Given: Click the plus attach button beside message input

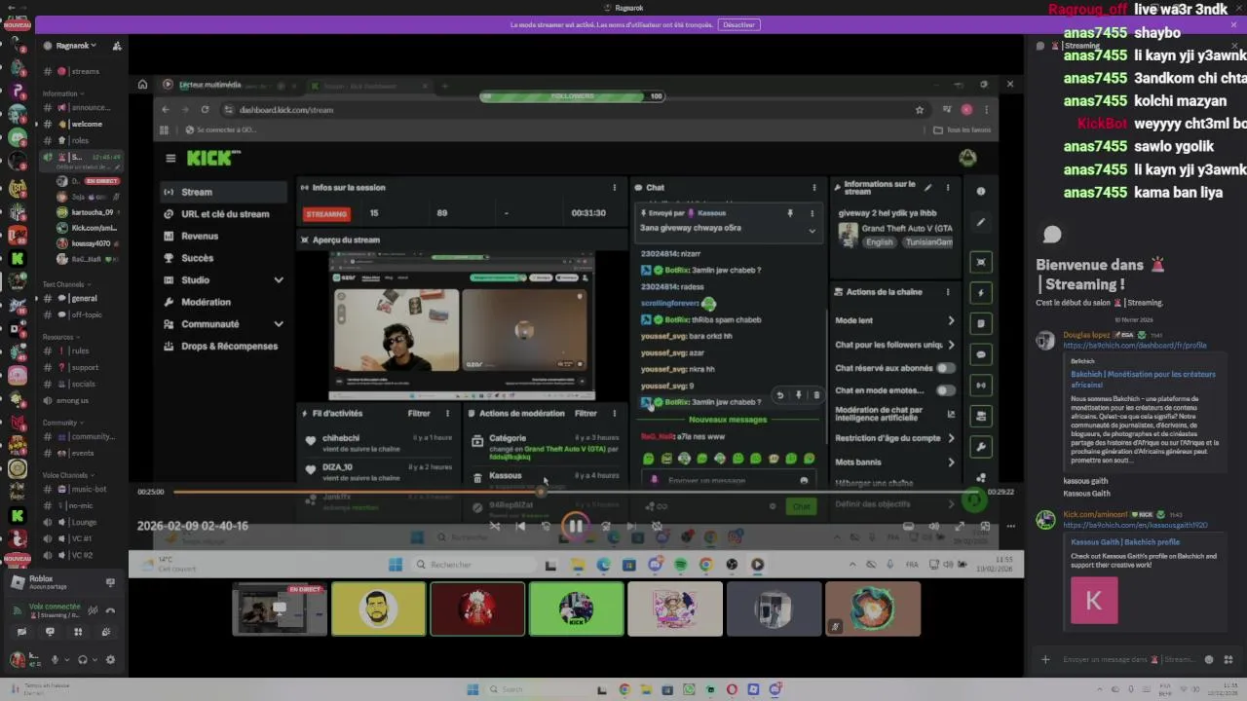Looking at the screenshot, I should 1045,659.
